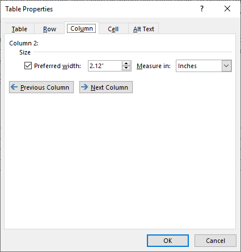Open help with the question mark icon

pyautogui.click(x=202, y=9)
